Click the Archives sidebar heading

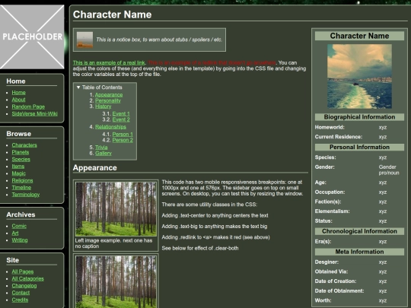21,214
